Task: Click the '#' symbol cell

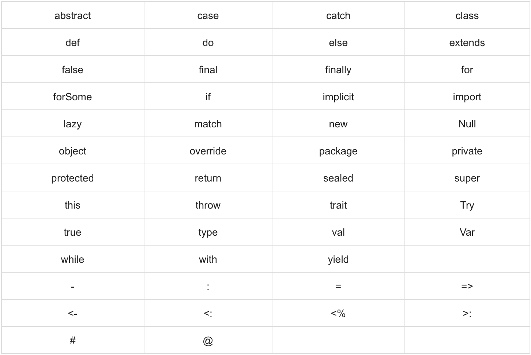Action: click(72, 340)
